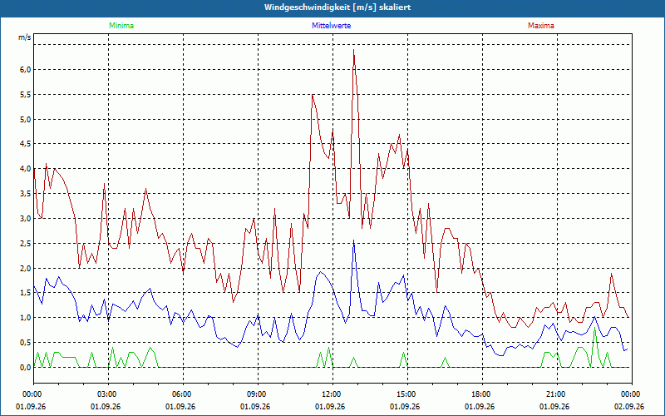Viewport: 665px width, 416px height.
Task: Click the 1,5 y-axis value
Action: pos(26,293)
